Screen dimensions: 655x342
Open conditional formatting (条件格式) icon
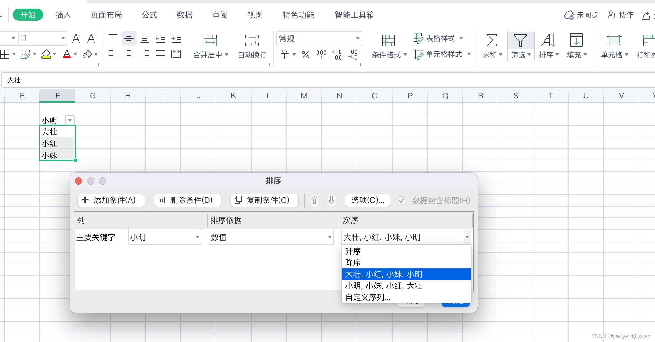coord(388,40)
